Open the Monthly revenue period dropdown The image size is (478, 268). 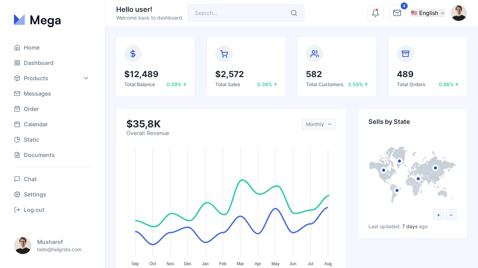318,124
